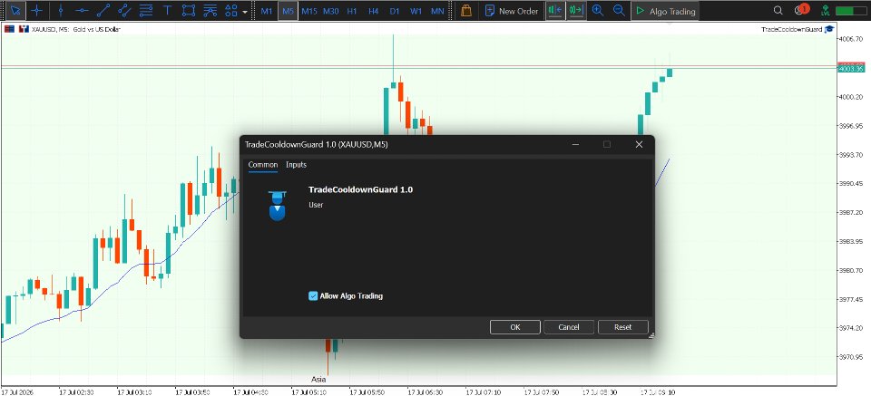Switch to MN timeframe

coord(437,11)
